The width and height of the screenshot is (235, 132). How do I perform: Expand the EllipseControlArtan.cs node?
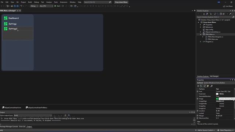(x=200, y=32)
